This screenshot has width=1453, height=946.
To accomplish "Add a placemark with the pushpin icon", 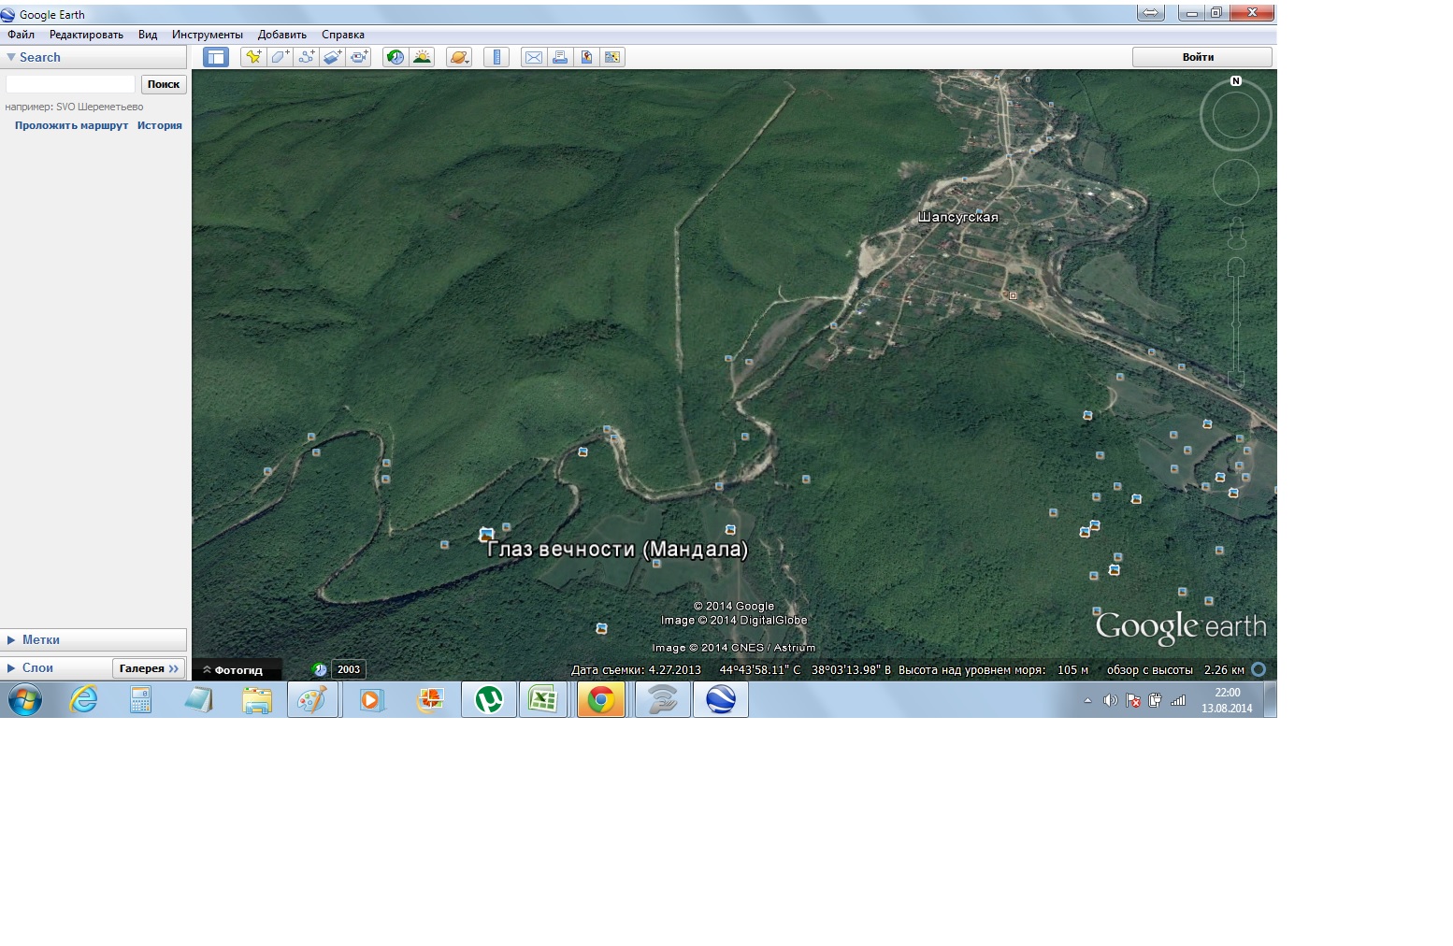I will point(253,57).
